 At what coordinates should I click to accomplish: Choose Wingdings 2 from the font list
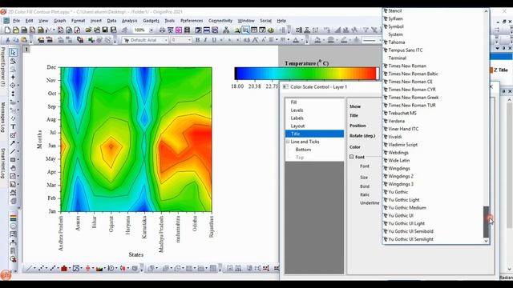tap(401, 176)
